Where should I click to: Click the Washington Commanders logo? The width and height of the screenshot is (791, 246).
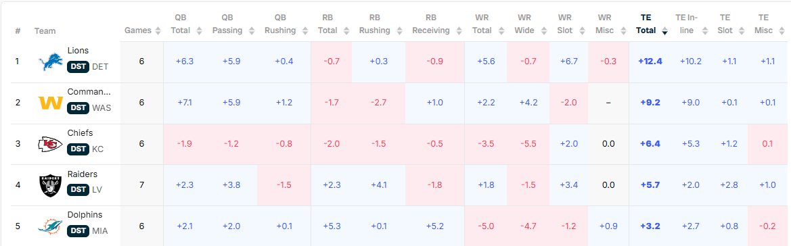pos(51,103)
